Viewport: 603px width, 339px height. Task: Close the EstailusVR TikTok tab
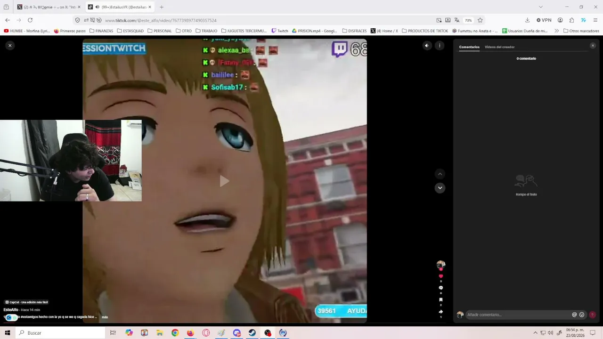click(150, 7)
